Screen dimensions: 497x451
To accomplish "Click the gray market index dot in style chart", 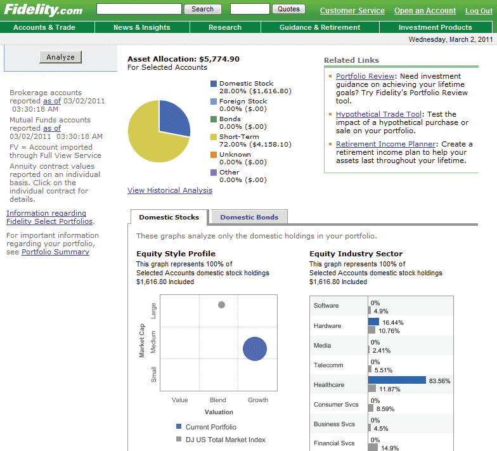I will click(222, 304).
